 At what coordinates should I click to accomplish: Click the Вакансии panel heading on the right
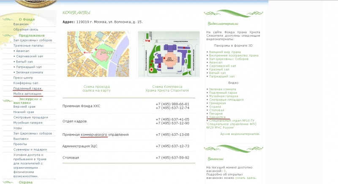[215, 159]
